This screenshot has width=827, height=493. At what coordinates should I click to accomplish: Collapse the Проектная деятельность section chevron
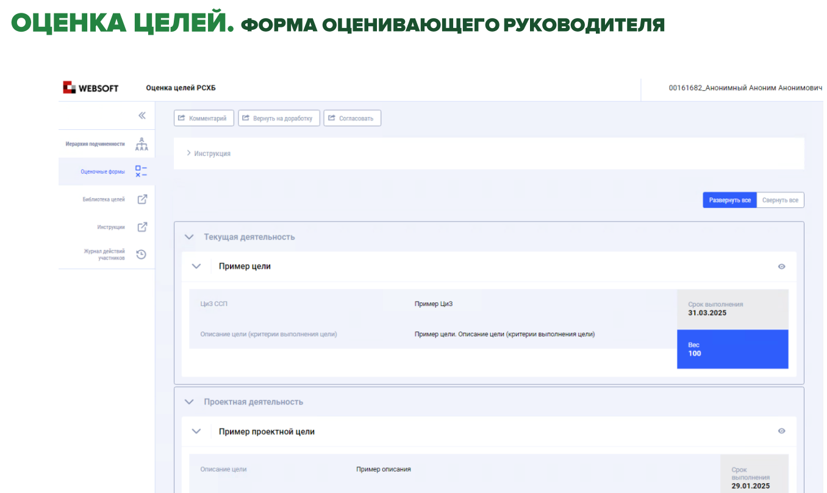tap(189, 402)
